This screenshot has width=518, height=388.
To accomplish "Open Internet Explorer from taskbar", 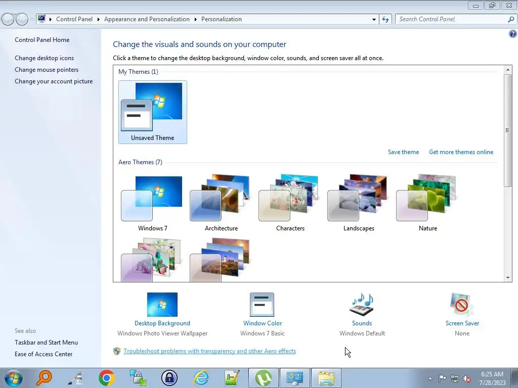I will (201, 378).
